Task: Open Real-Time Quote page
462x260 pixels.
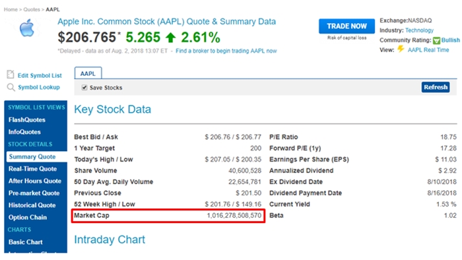Action: tap(32, 169)
